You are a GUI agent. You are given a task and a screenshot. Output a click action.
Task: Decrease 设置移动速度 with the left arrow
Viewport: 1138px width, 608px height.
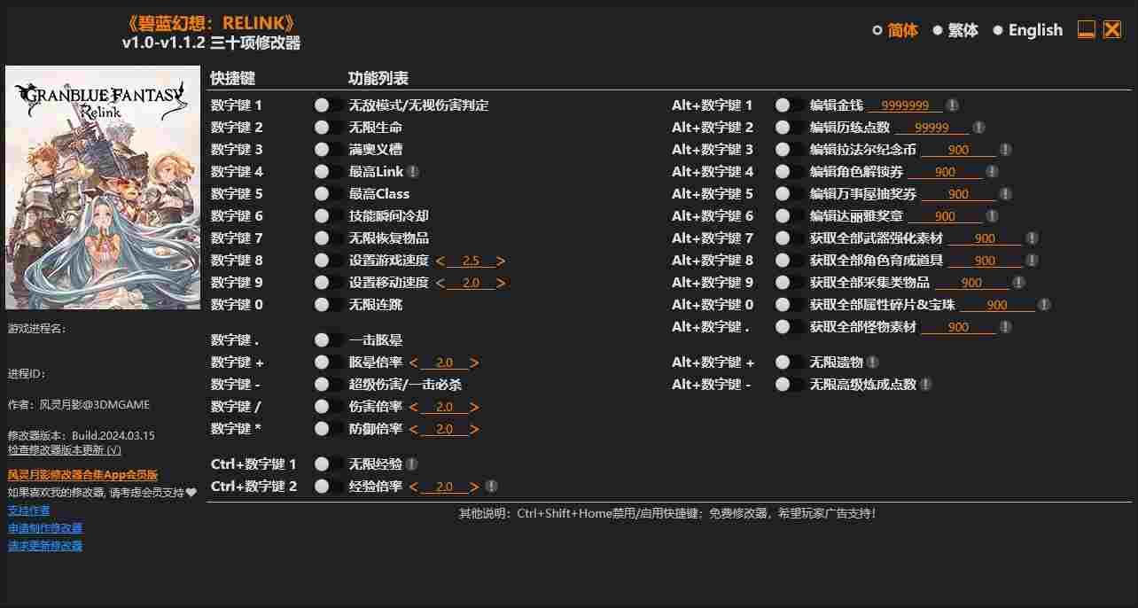click(x=440, y=284)
